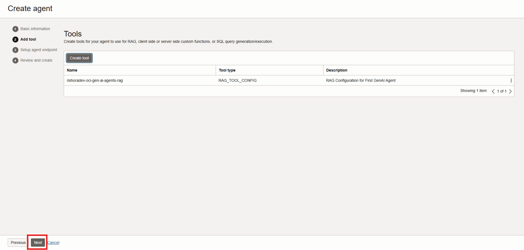Viewport: 524px width, 250px height.
Task: Click the Tool type column header
Action: click(x=227, y=70)
